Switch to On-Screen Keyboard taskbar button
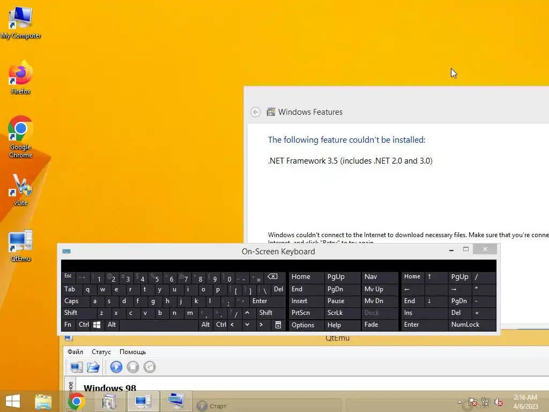The height and width of the screenshot is (412, 549). point(176,402)
